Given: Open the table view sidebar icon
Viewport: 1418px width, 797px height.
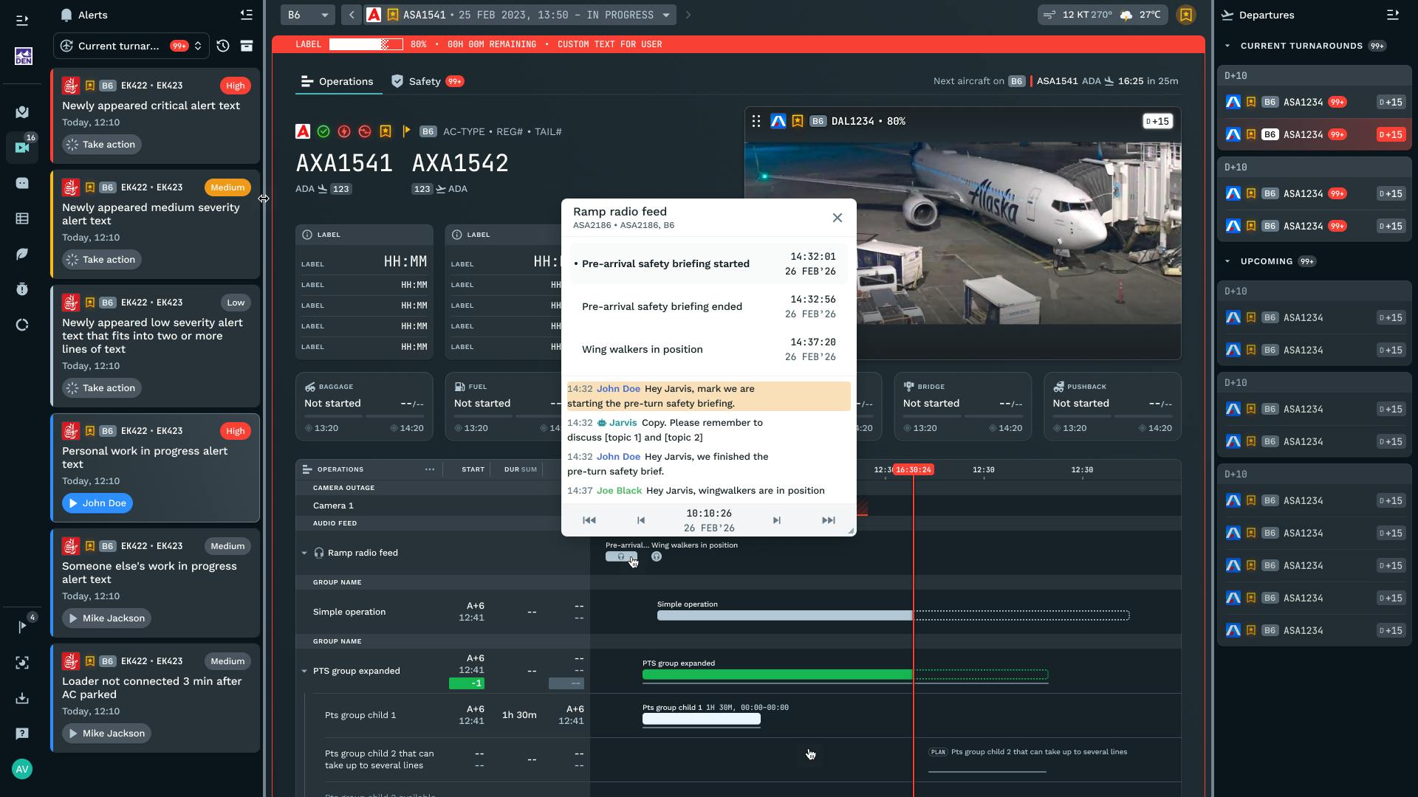Looking at the screenshot, I should (x=22, y=218).
